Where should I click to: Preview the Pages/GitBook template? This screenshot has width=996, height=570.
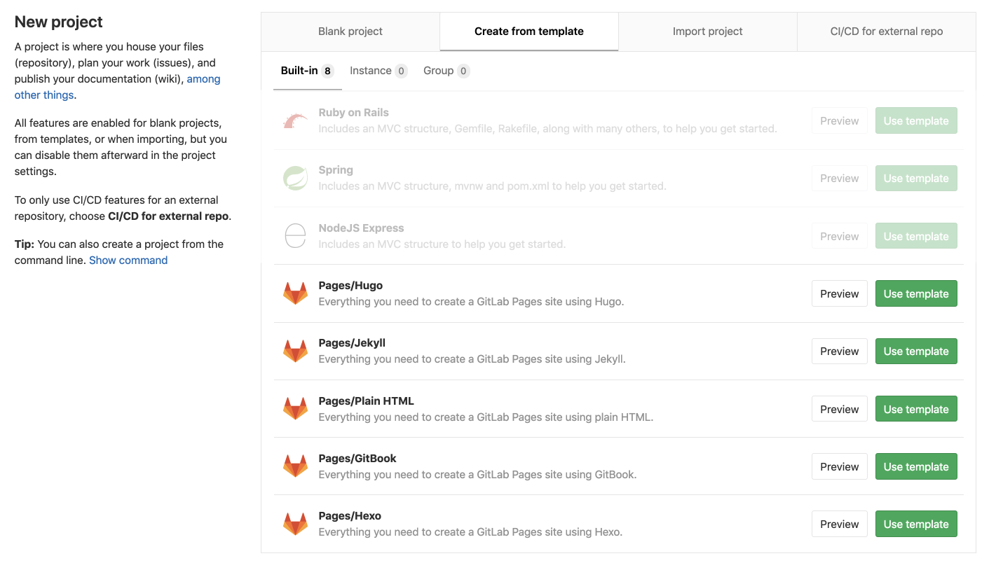click(839, 466)
